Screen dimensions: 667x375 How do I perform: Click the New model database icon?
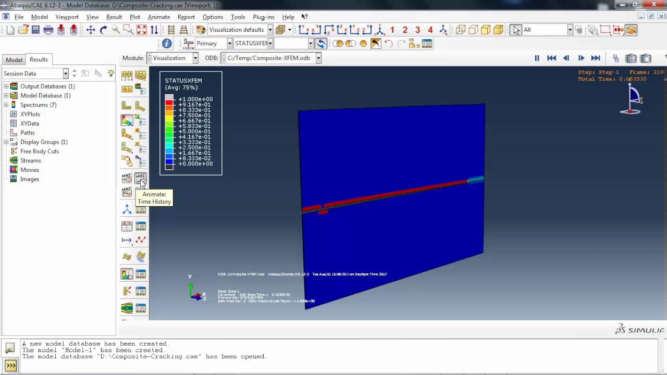pos(10,30)
